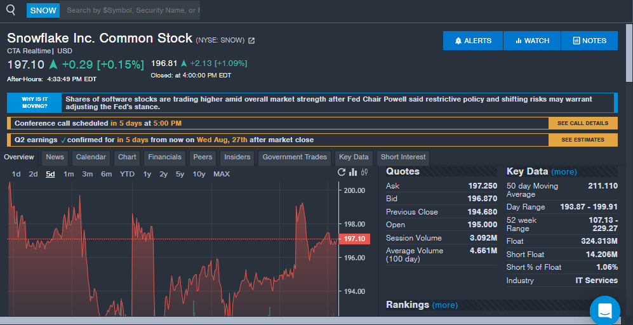The image size is (633, 325).
Task: Click the Key Data (more) link
Action: 564,171
